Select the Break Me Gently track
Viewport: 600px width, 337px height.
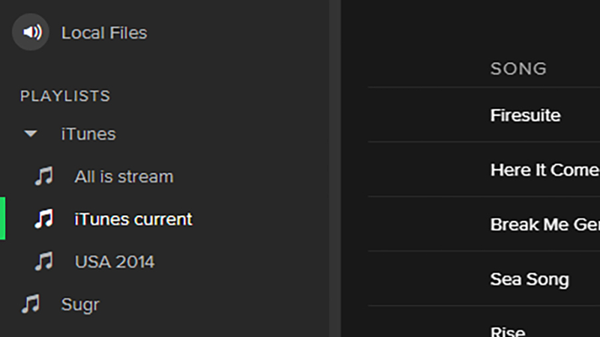(484, 224)
